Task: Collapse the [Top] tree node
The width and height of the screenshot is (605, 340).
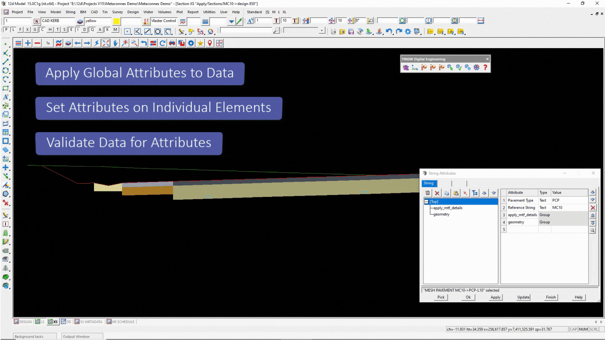Action: coord(426,202)
